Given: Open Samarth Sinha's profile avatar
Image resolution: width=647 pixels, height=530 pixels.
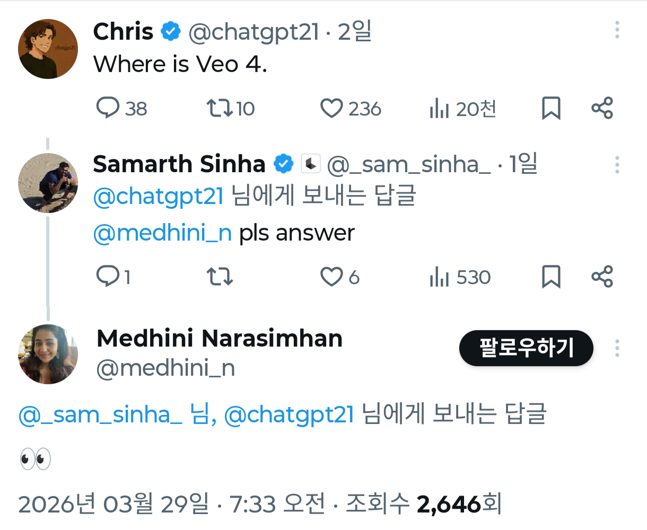Looking at the screenshot, I should click(48, 183).
